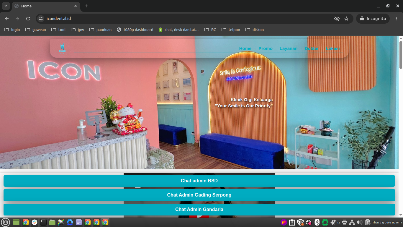Reload the icondental.id page
The image size is (403, 227).
(28, 19)
